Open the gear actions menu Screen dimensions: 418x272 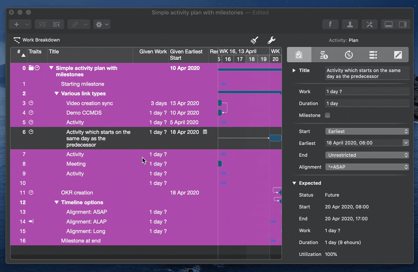pos(102,24)
